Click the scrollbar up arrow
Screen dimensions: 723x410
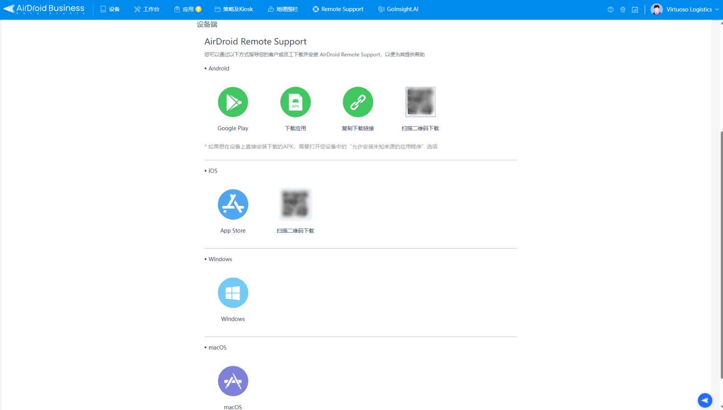[721, 22]
